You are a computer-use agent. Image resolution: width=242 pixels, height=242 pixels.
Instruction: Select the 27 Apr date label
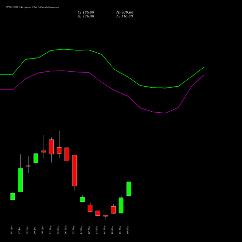pyautogui.click(x=19, y=230)
